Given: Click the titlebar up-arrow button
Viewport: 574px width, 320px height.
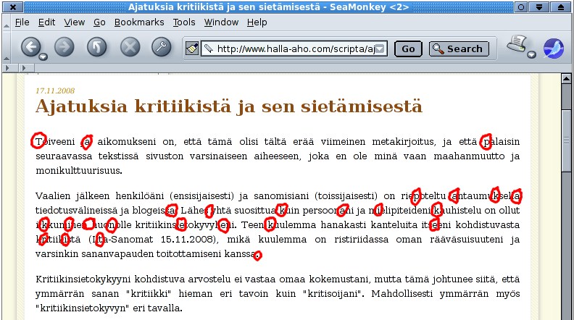Looking at the screenshot, I should pyautogui.click(x=561, y=7).
